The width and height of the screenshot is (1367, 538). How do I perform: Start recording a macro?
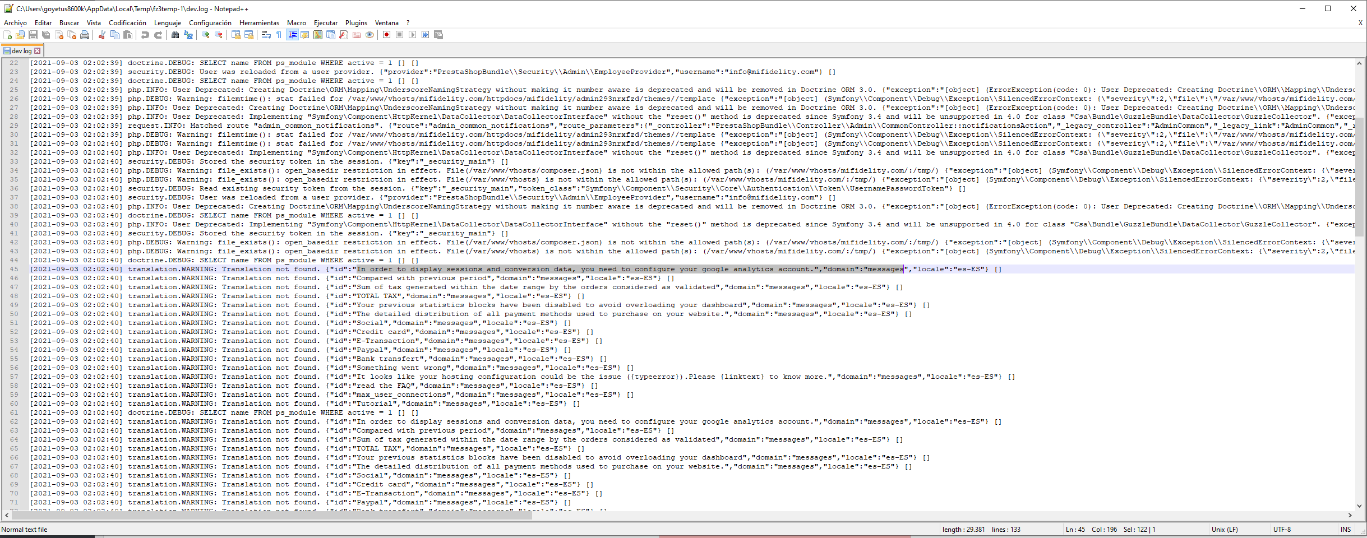click(386, 35)
